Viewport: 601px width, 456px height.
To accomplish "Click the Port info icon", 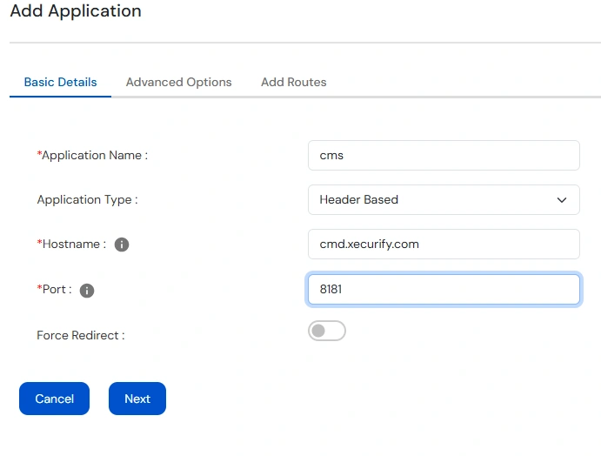I will (87, 291).
